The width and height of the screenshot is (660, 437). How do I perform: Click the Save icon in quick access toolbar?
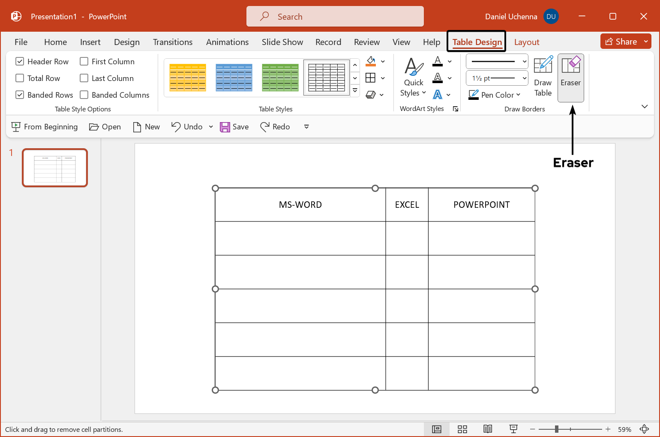click(225, 127)
